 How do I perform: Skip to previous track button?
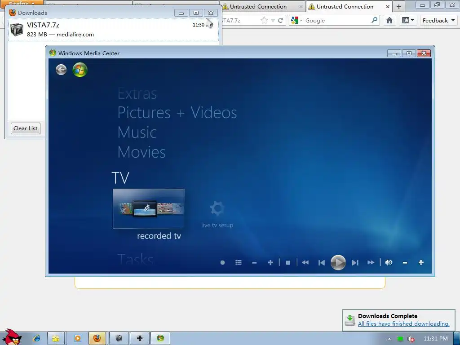(322, 262)
